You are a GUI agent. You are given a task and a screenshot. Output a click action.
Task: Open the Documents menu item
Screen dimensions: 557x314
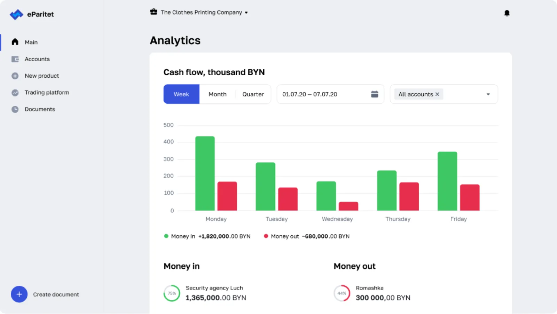(x=40, y=109)
